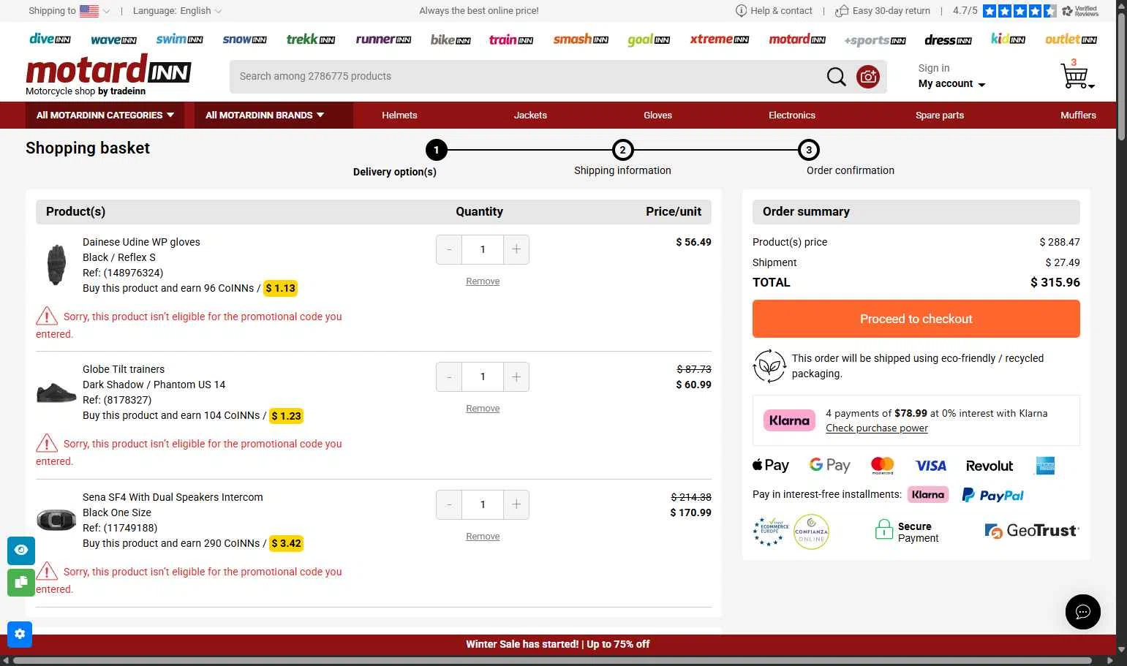Open the Helmets category

click(399, 116)
